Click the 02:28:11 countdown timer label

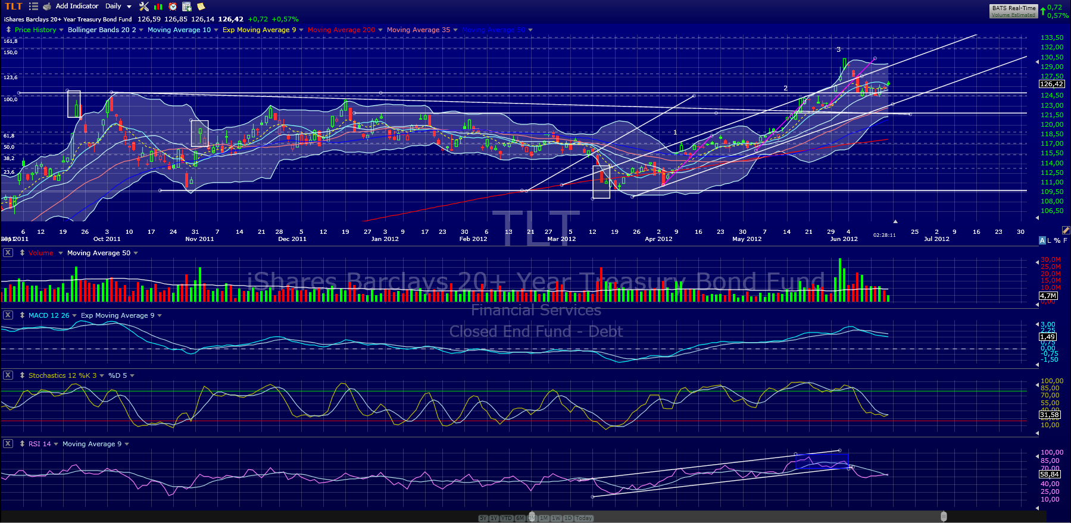tap(885, 235)
